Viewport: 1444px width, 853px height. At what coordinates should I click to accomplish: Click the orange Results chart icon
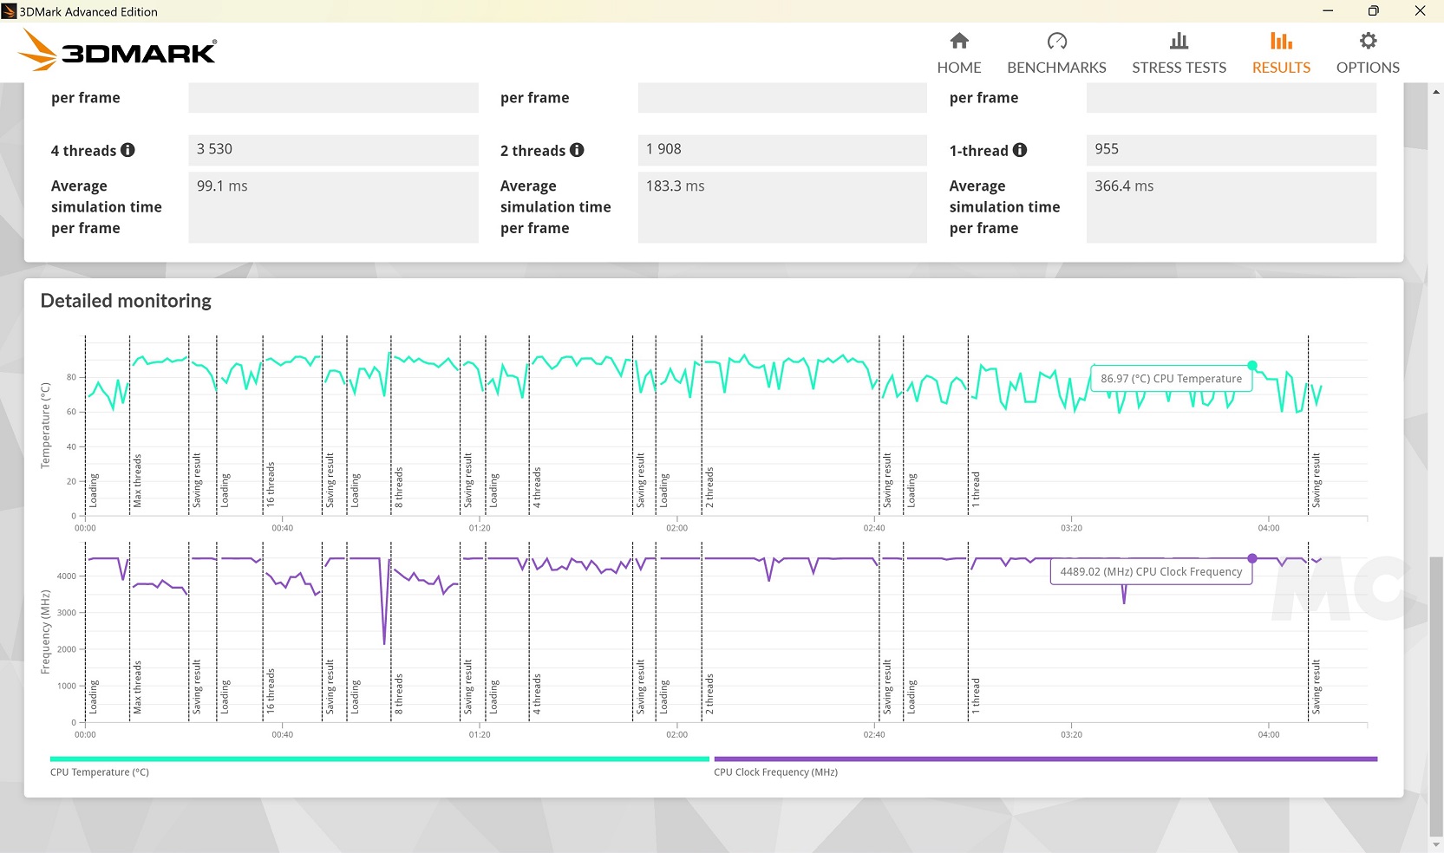pos(1281,41)
